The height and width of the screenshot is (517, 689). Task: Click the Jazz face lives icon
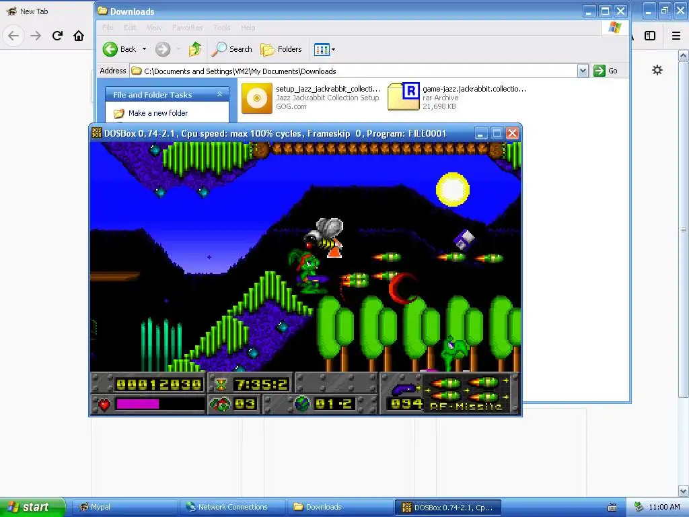[220, 404]
